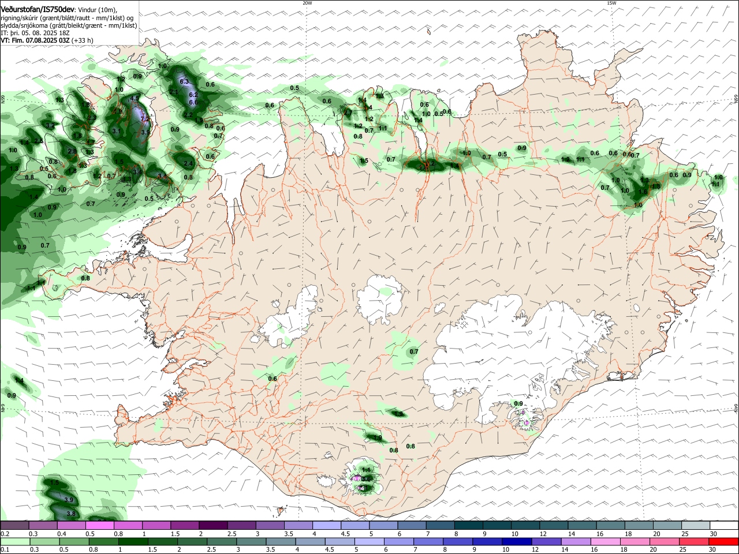
Task: Click the '20W' longitude label
Action: point(307,3)
